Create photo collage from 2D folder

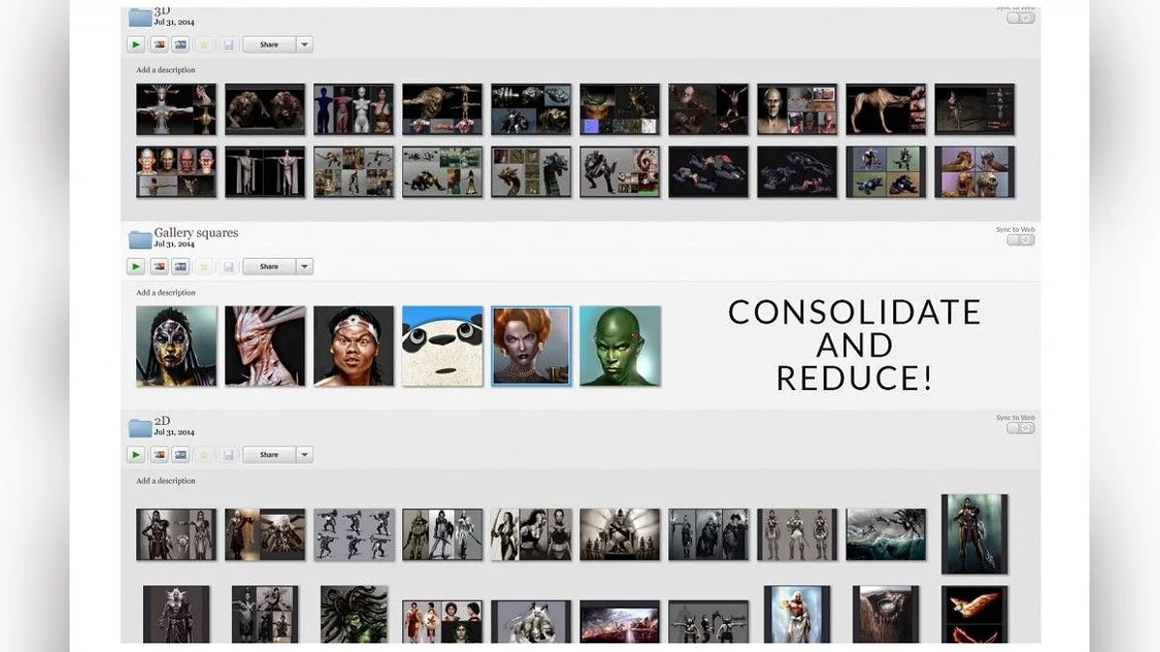tap(159, 455)
